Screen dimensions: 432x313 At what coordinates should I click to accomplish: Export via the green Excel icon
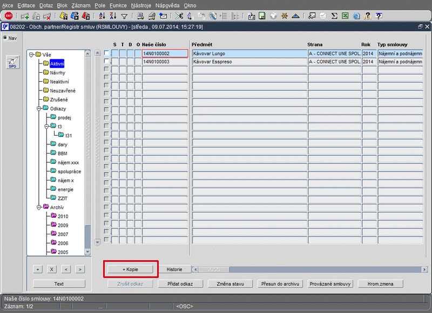click(345, 16)
